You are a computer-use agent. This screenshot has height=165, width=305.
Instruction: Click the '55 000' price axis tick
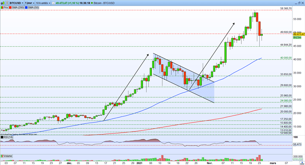click(297, 19)
